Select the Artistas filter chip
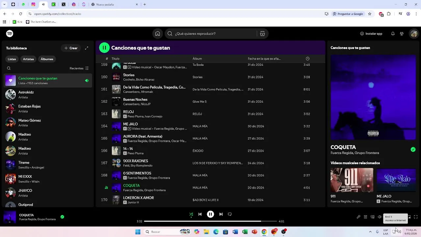The image size is (421, 237). coord(28,59)
